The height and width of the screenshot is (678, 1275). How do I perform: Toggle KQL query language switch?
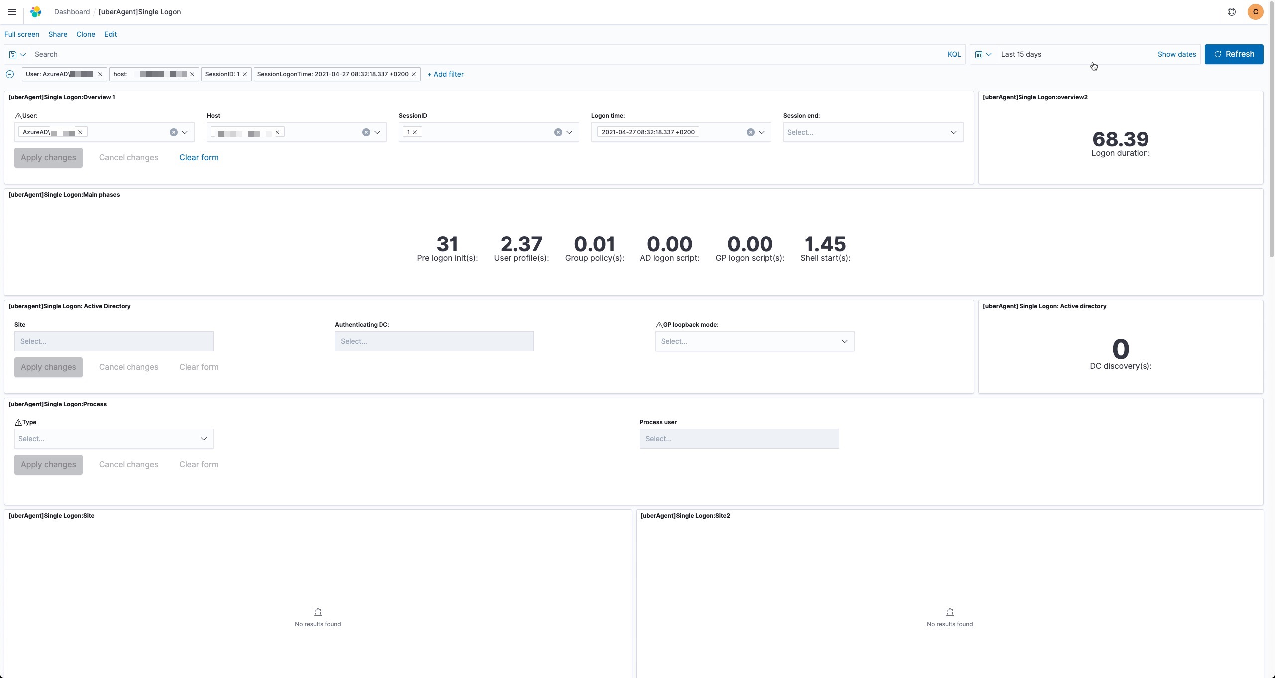pos(954,54)
